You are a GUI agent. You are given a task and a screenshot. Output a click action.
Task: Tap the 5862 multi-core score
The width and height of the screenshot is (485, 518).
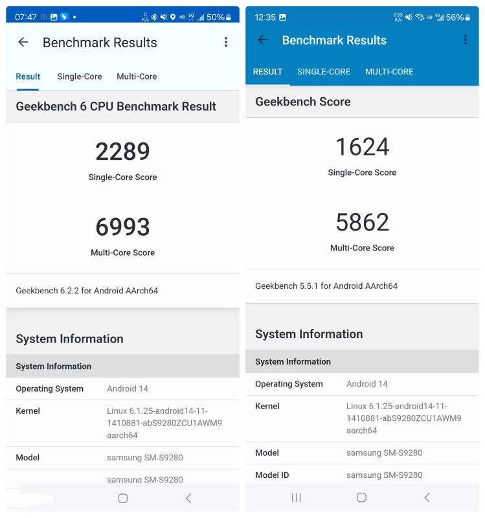(x=362, y=223)
